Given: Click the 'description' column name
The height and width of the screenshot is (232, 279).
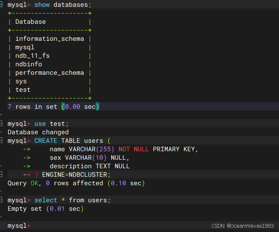Looking at the screenshot, I should pyautogui.click(x=70, y=166).
